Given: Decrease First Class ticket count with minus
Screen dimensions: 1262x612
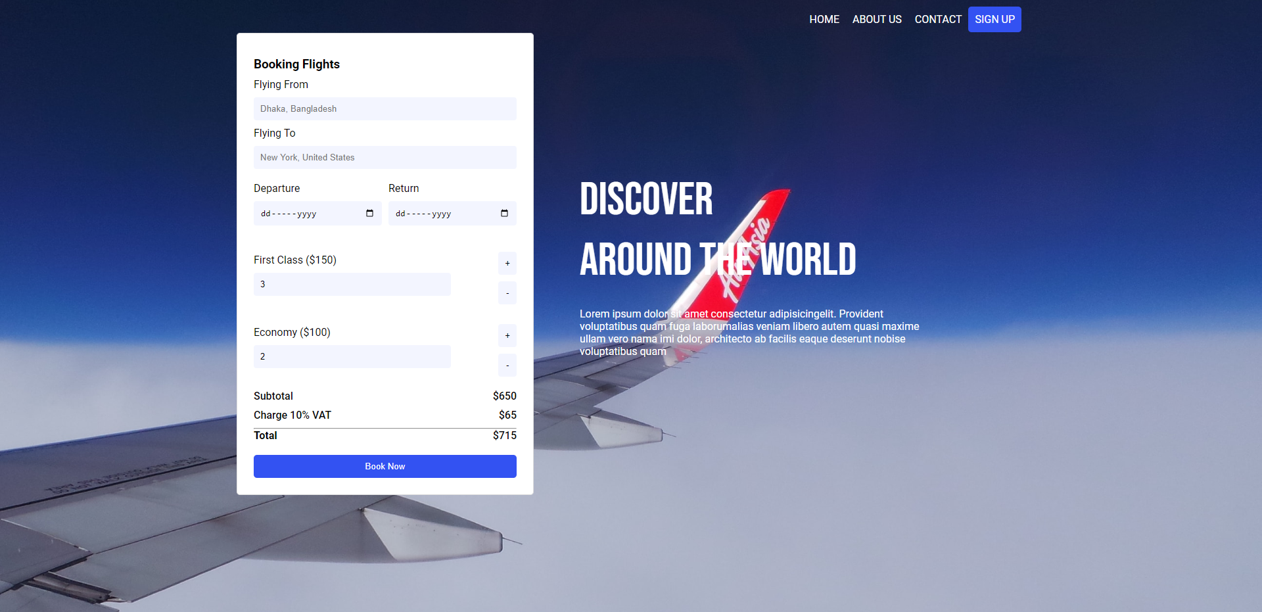Looking at the screenshot, I should click(x=507, y=293).
